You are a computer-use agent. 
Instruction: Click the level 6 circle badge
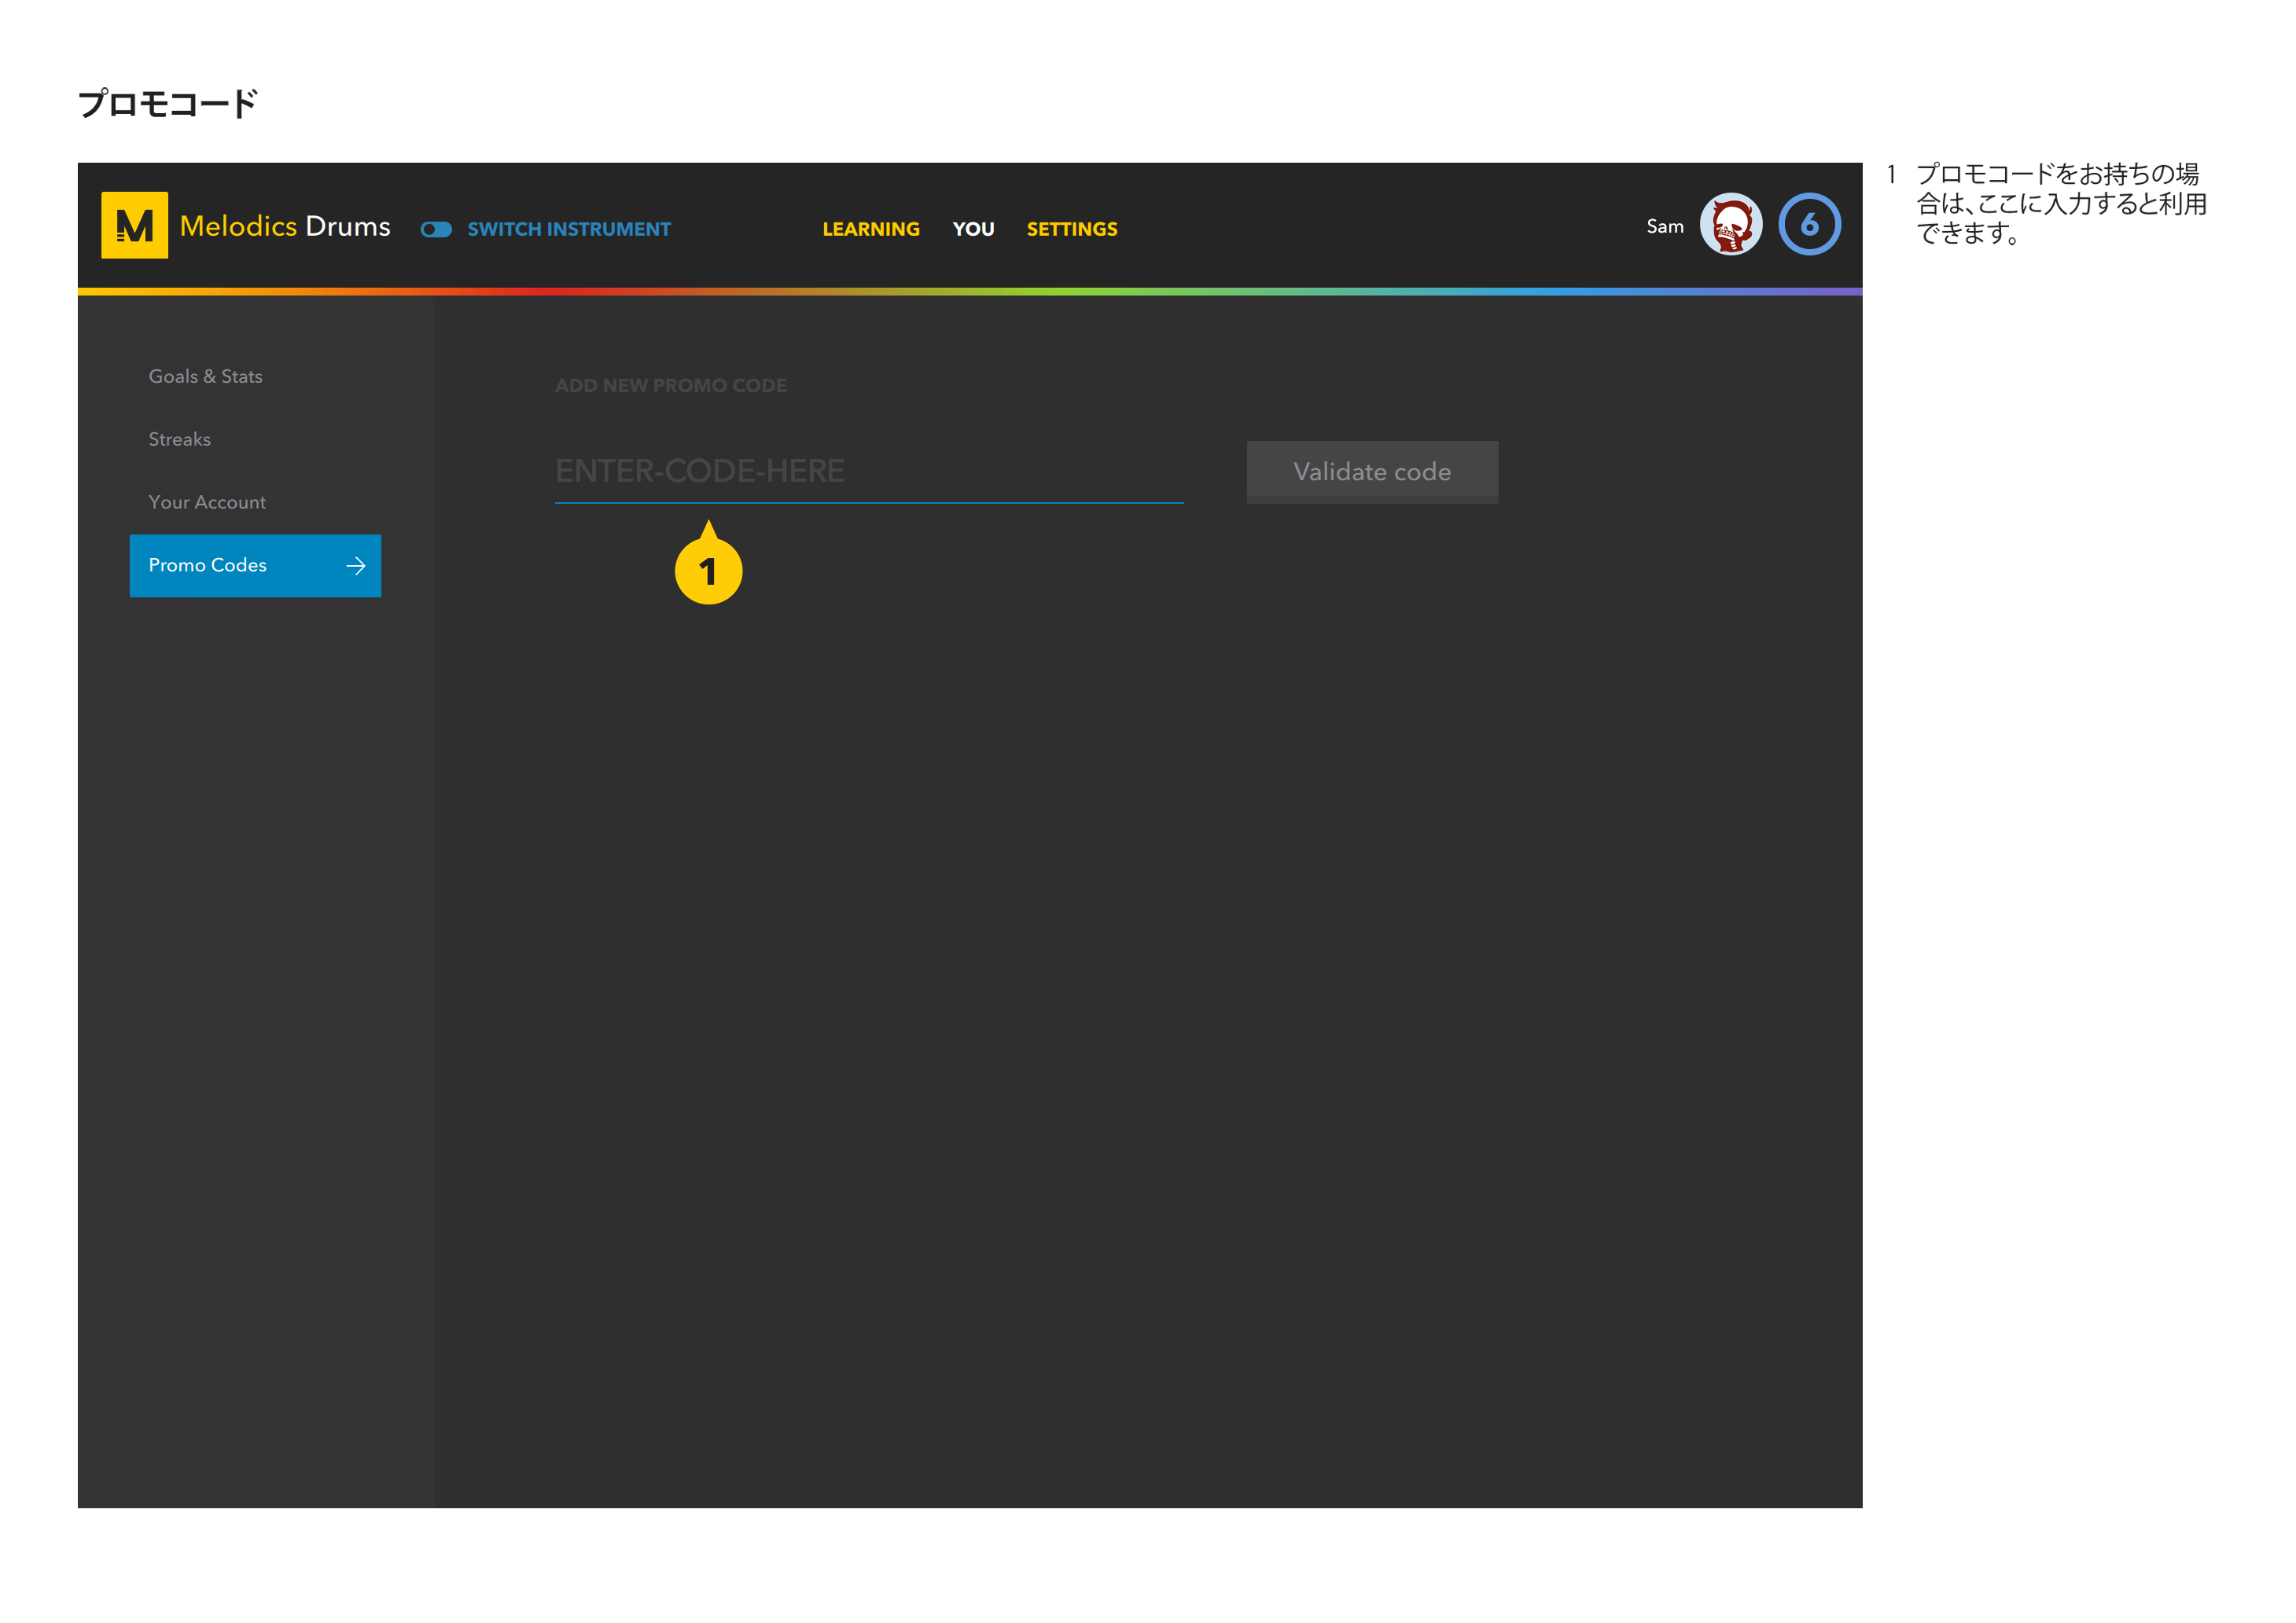click(x=1809, y=224)
